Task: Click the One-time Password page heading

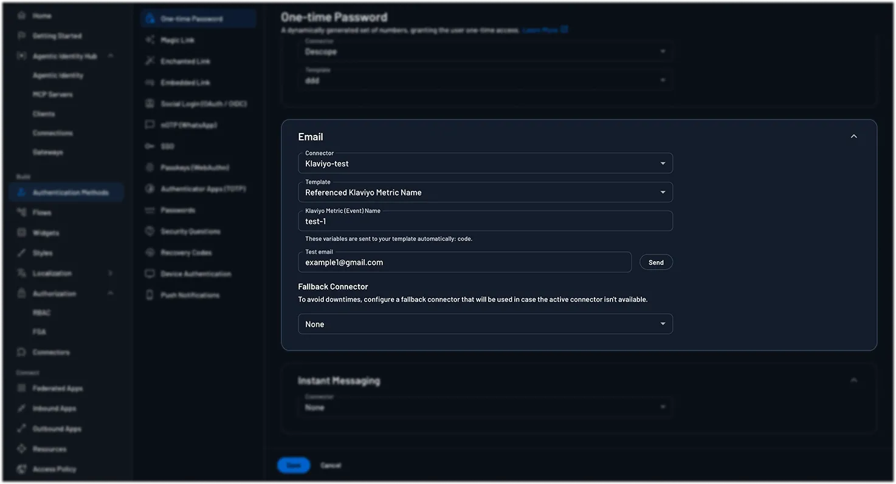Action: pos(334,17)
